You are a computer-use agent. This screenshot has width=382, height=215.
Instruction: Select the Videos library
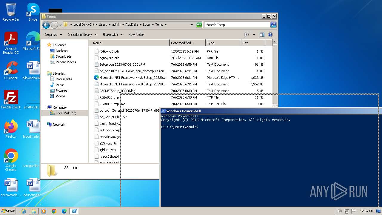pos(60,96)
